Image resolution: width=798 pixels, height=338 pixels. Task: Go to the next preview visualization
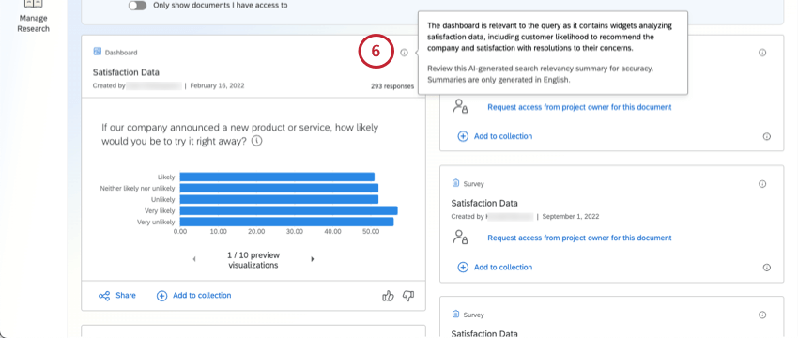[313, 259]
